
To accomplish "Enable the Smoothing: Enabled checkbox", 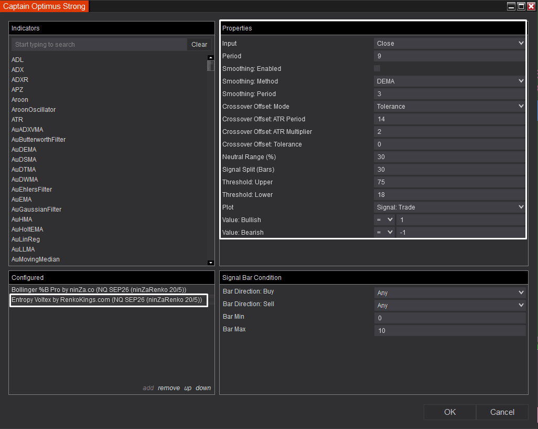I will click(x=376, y=68).
